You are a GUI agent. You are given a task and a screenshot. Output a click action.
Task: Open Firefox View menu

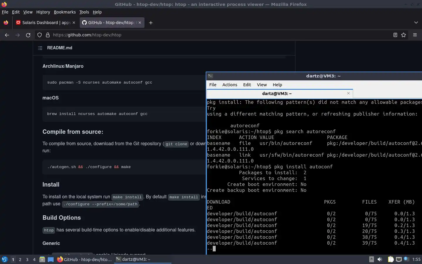coord(28,12)
